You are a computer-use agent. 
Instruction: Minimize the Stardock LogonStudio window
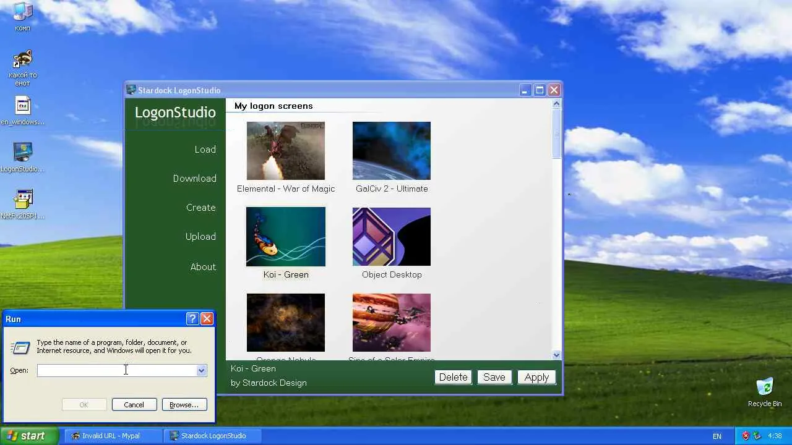coord(525,90)
